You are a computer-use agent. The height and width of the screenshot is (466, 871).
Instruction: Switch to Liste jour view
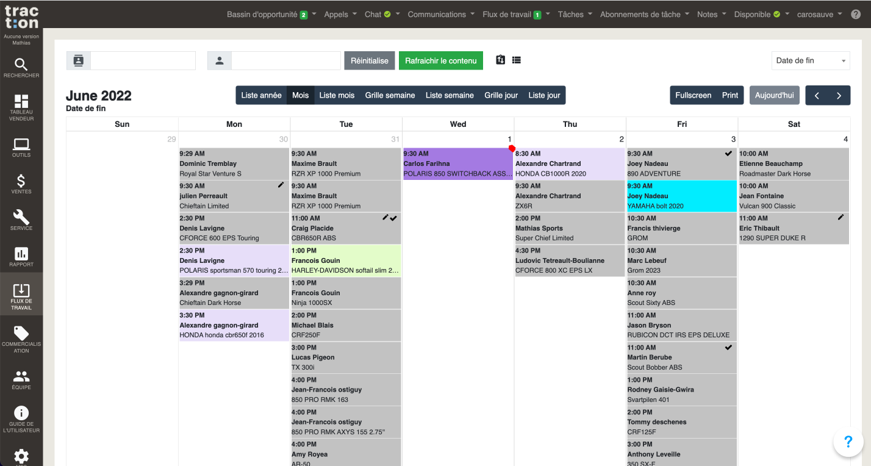(544, 95)
